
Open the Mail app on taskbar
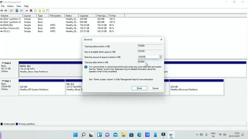point(115,135)
